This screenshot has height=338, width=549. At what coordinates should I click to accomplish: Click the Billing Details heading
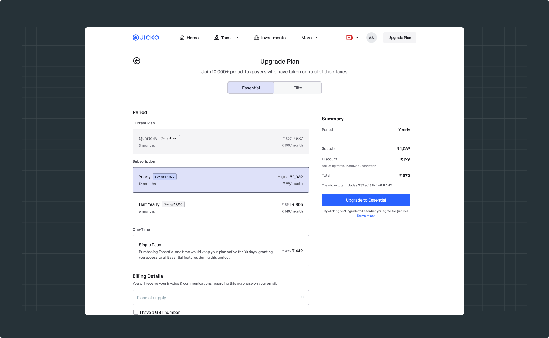tap(148, 276)
